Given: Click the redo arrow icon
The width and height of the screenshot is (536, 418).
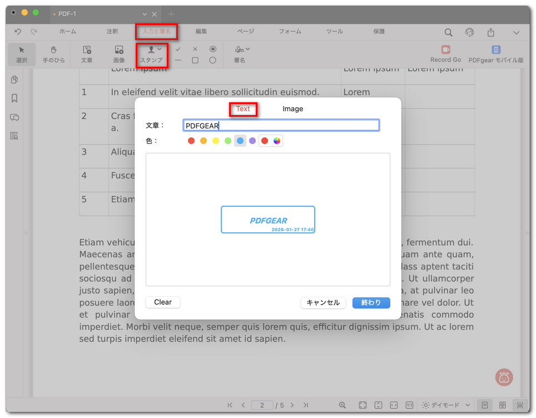Looking at the screenshot, I should click(33, 32).
